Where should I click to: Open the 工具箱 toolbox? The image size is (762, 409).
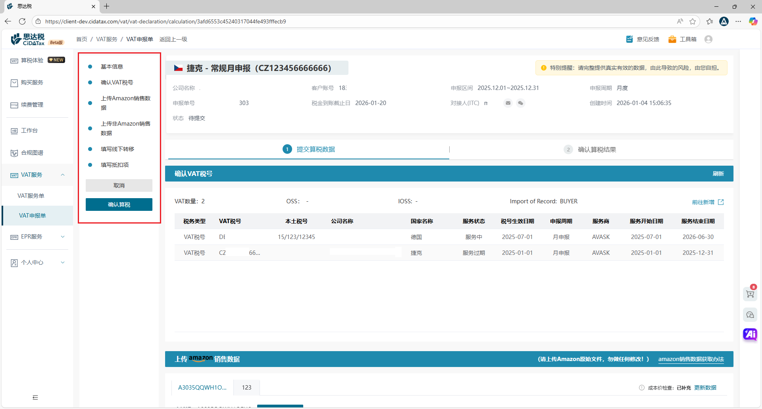683,39
